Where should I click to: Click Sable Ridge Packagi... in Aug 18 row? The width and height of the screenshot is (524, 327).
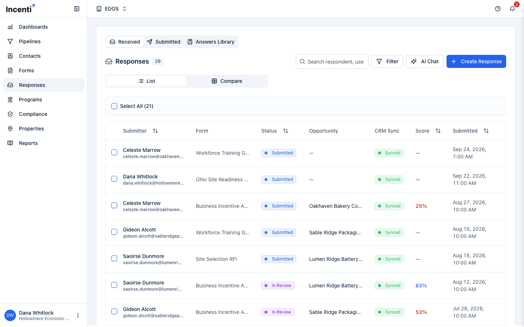335,233
